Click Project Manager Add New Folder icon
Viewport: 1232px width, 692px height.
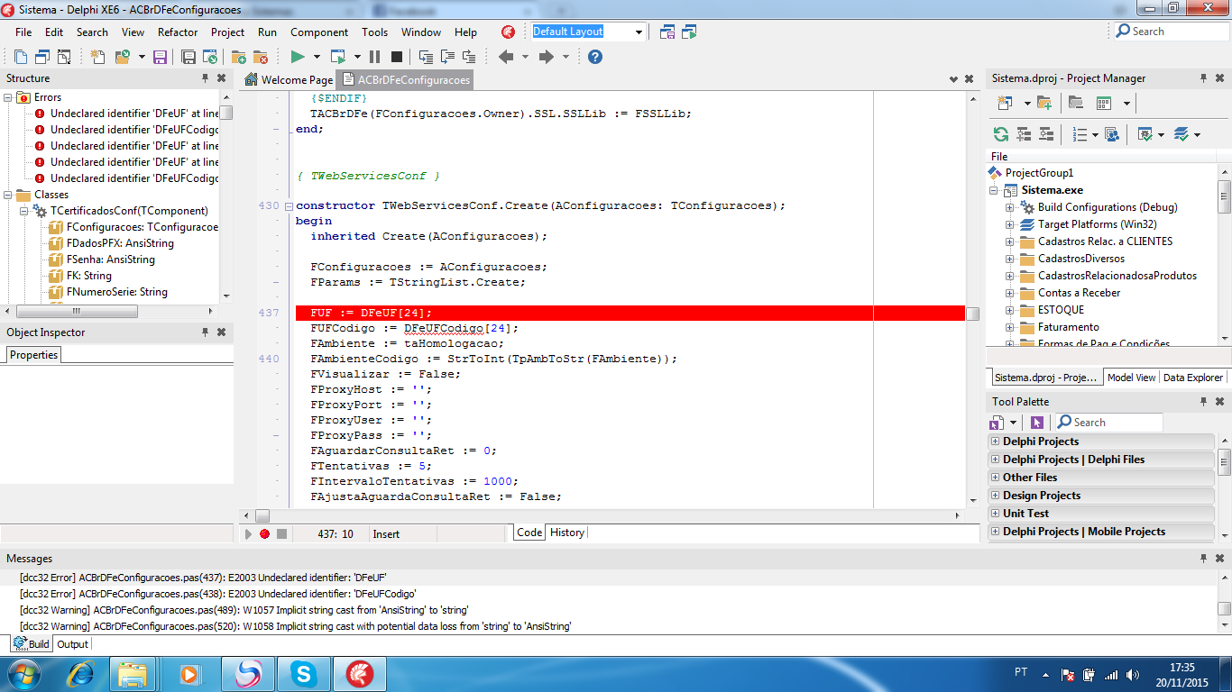point(1044,103)
